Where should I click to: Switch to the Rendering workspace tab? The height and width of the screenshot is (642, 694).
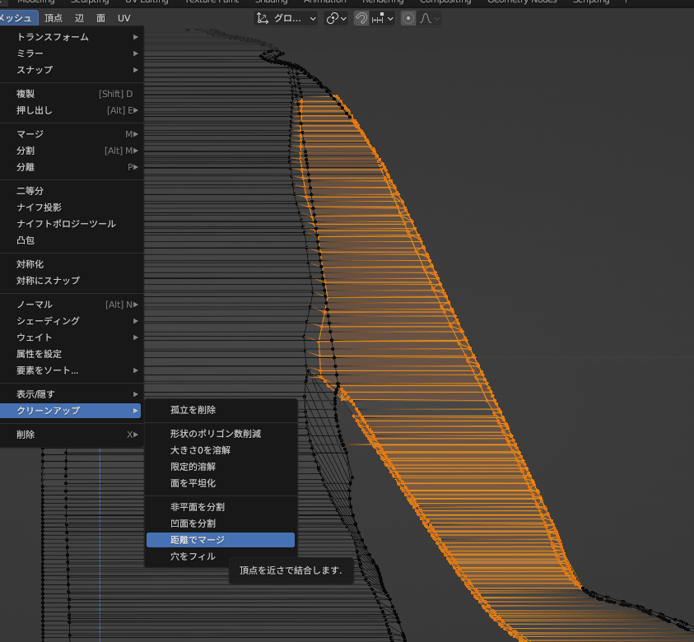coord(383,2)
